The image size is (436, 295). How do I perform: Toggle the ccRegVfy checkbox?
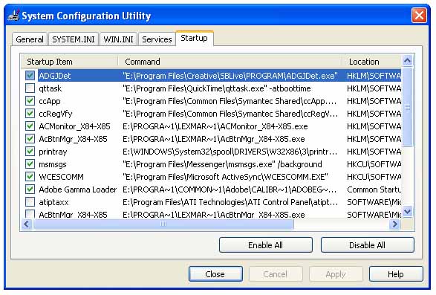coord(30,114)
